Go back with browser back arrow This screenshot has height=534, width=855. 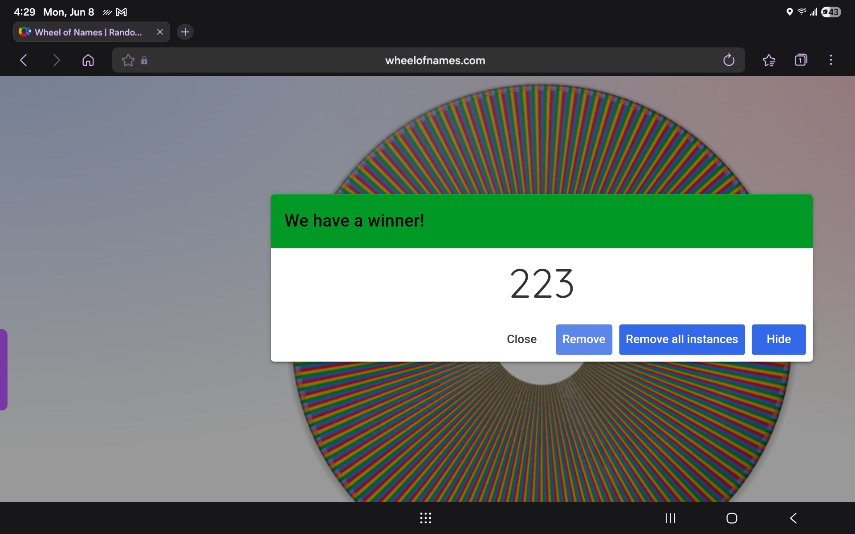pos(24,60)
